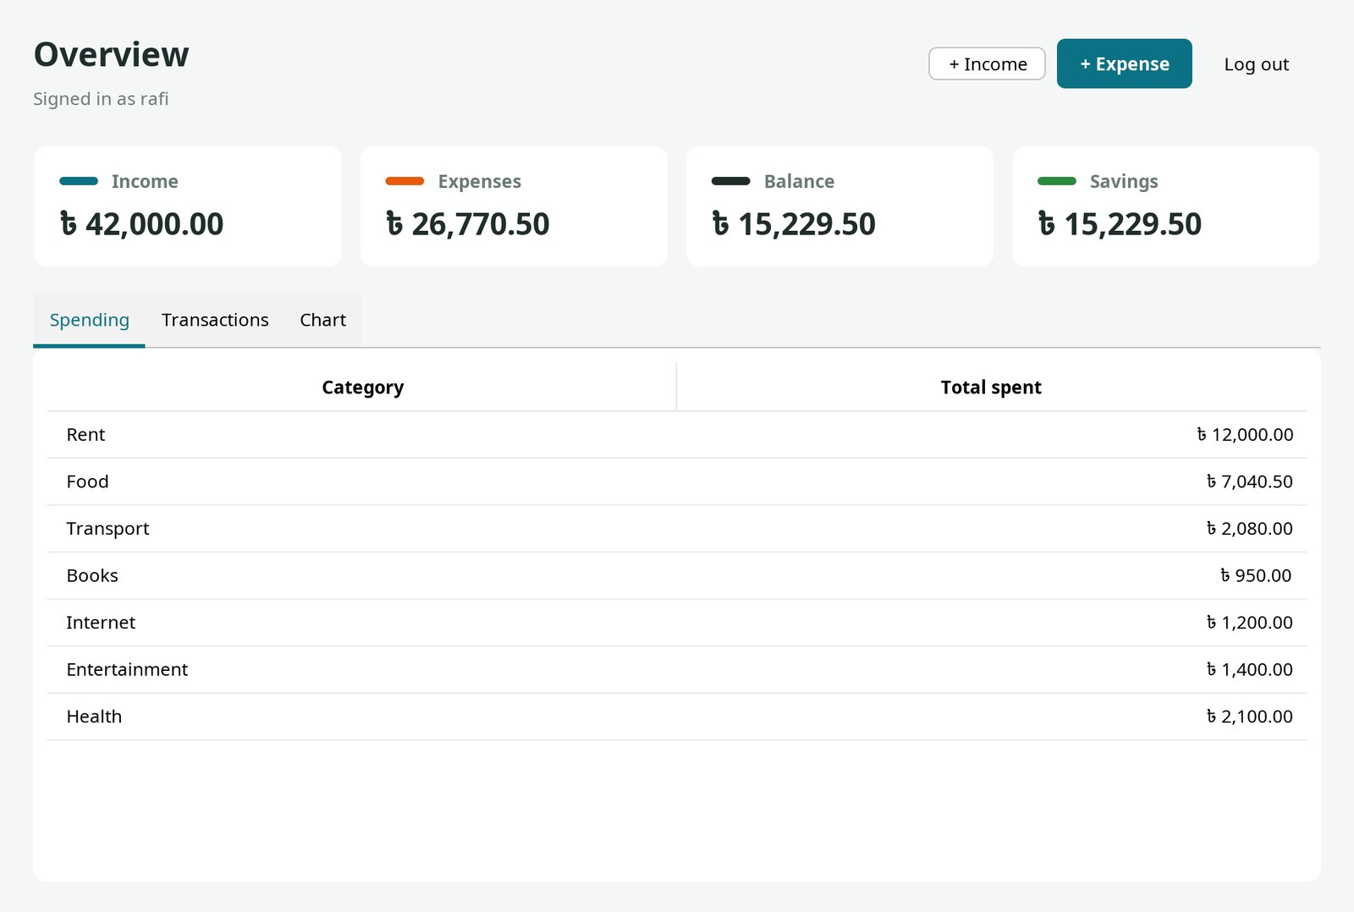Select the Spending tab
The image size is (1354, 912).
89,320
